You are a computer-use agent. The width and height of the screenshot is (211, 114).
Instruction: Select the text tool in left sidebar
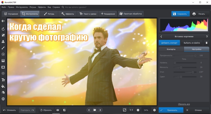(x=3, y=80)
